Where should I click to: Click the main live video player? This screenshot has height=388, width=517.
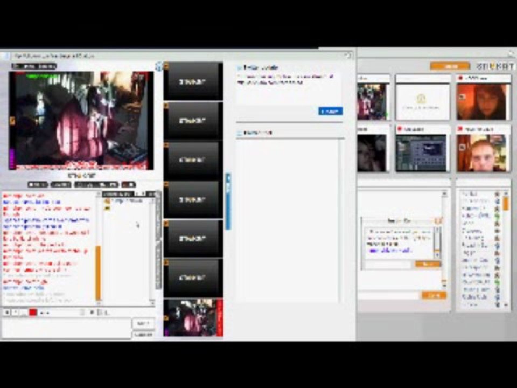[81, 120]
